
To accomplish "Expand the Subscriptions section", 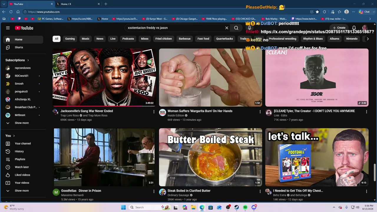I will [x=17, y=60].
